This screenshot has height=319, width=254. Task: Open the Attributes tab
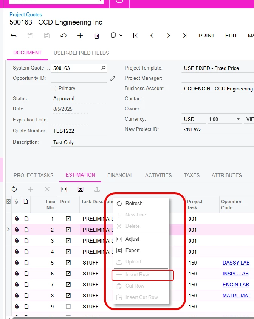(x=227, y=175)
